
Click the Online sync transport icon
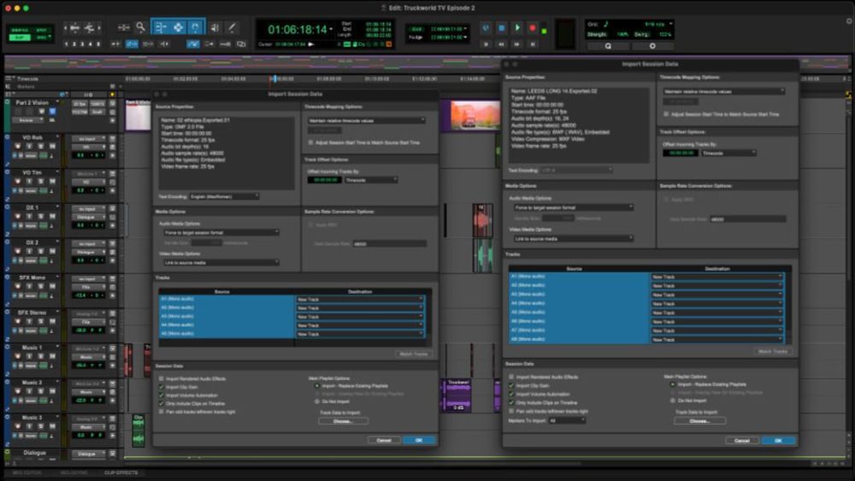486,28
